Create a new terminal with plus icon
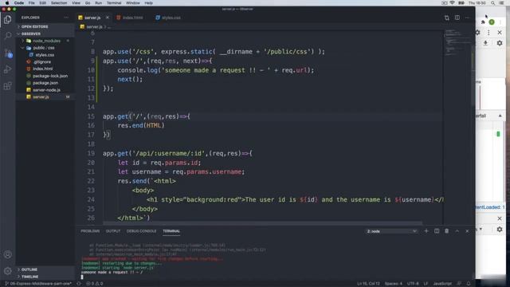Viewport: 510px width, 287px height. coord(426,231)
